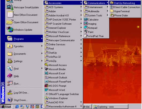Open the Adobe program group
Screen dimensions: 142x109
click(x=63, y=11)
